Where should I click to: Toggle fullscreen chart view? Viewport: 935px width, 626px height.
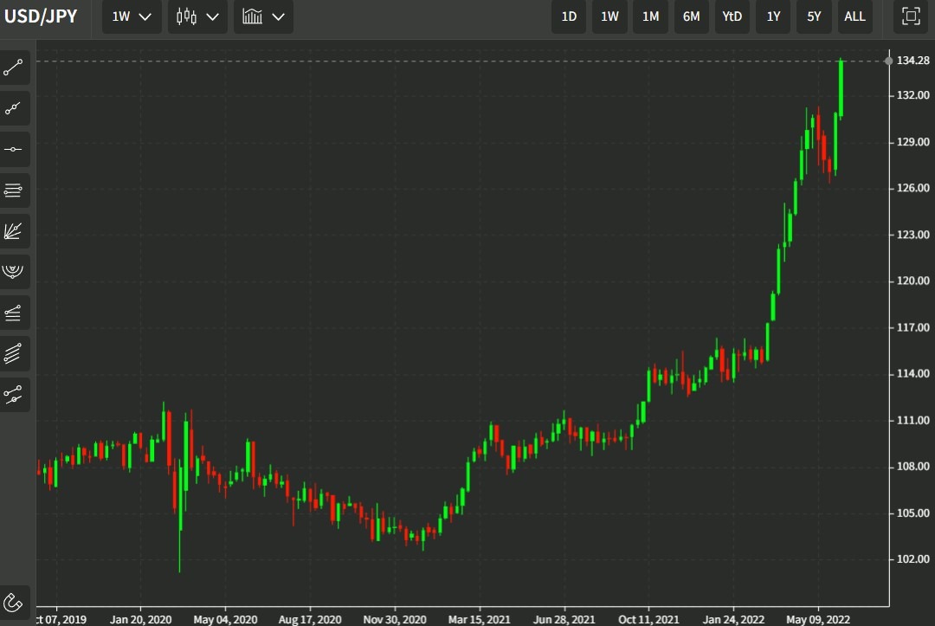click(x=911, y=16)
